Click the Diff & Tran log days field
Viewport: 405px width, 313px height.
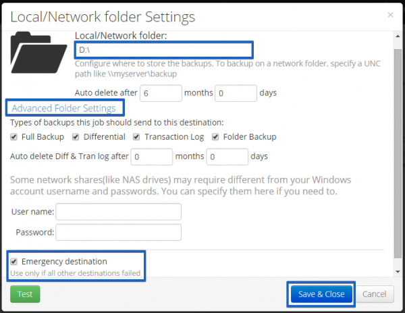[x=227, y=156]
